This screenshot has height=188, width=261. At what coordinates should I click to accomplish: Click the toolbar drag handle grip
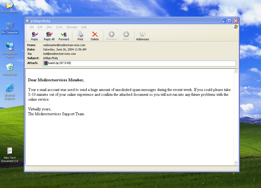tap(26, 36)
